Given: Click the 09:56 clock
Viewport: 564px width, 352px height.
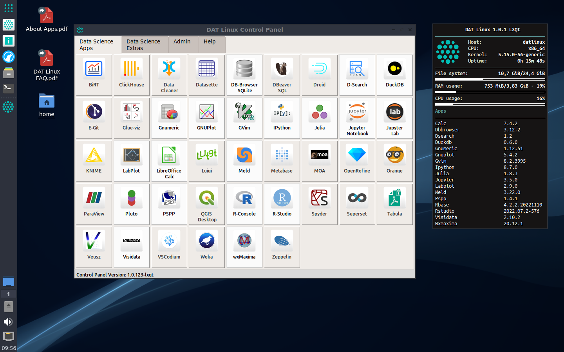Looking at the screenshot, I should [9, 348].
